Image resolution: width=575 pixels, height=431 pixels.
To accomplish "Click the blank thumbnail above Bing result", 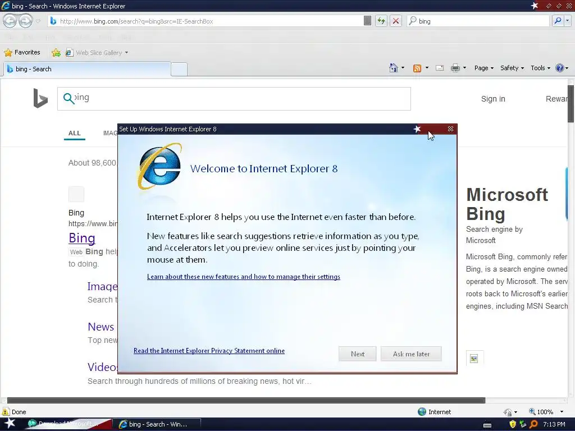I will click(76, 194).
